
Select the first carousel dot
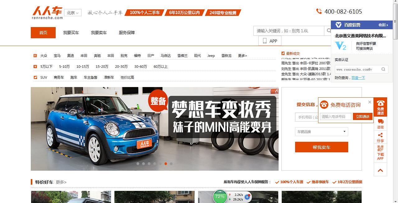(x=138, y=164)
